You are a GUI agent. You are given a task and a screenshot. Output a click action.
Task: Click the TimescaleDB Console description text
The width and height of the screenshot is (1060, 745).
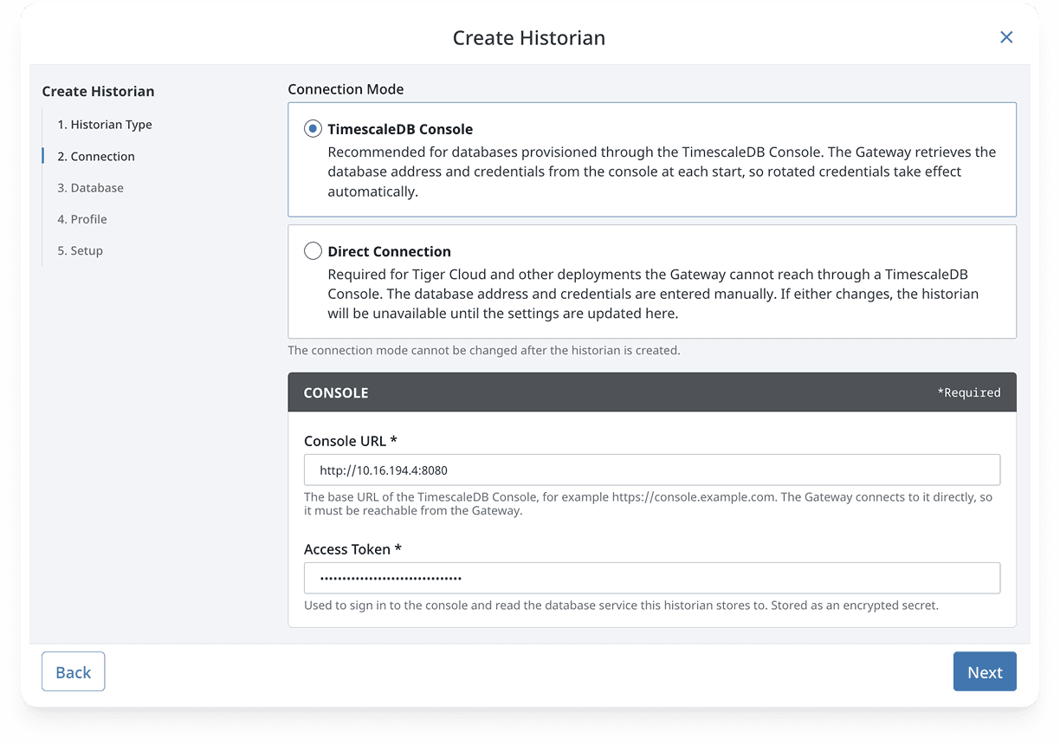(x=662, y=172)
